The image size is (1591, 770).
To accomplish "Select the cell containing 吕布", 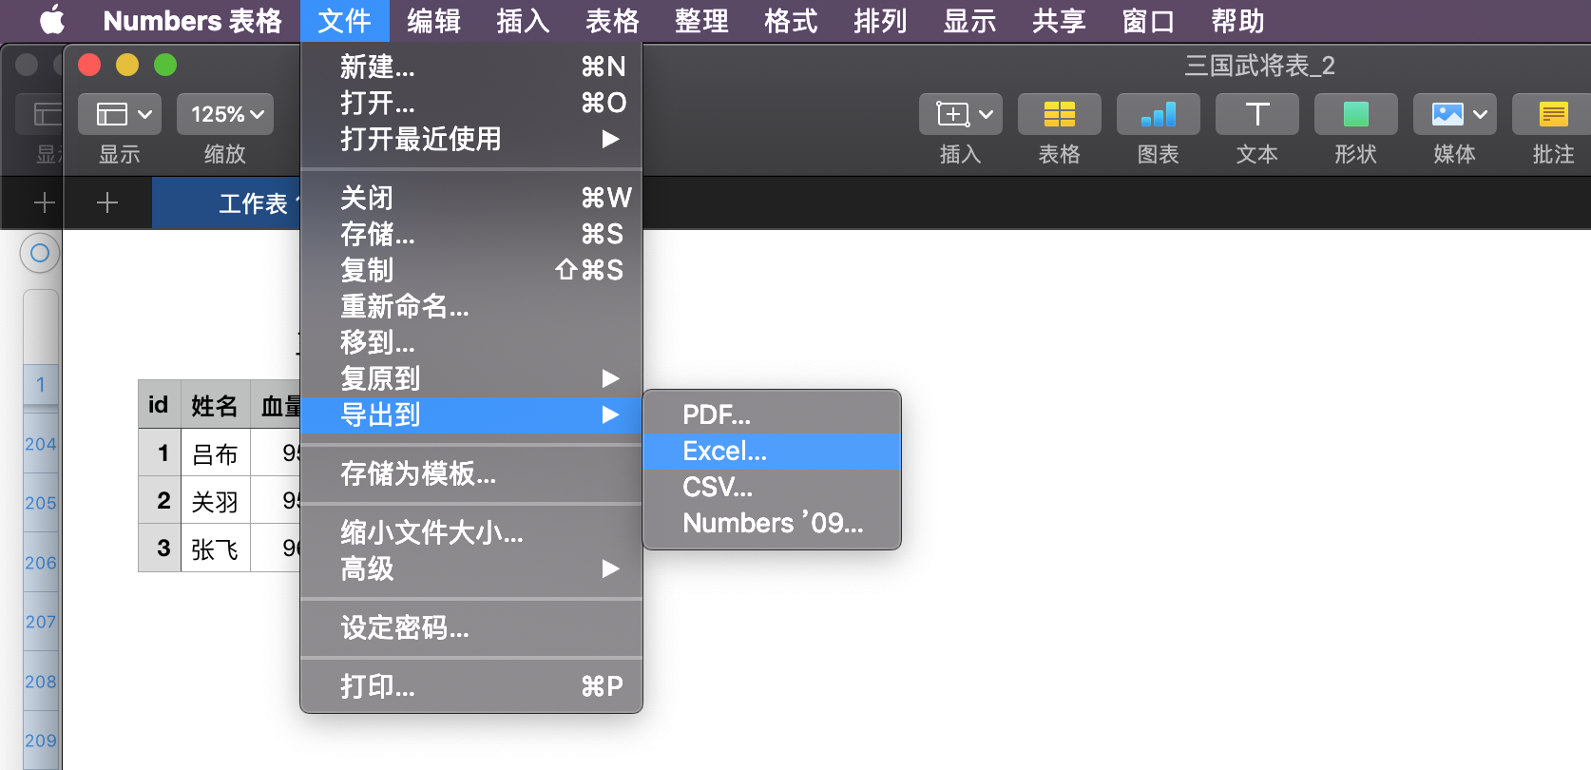I will [x=215, y=453].
